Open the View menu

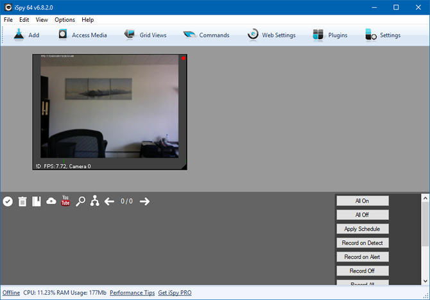[42, 20]
